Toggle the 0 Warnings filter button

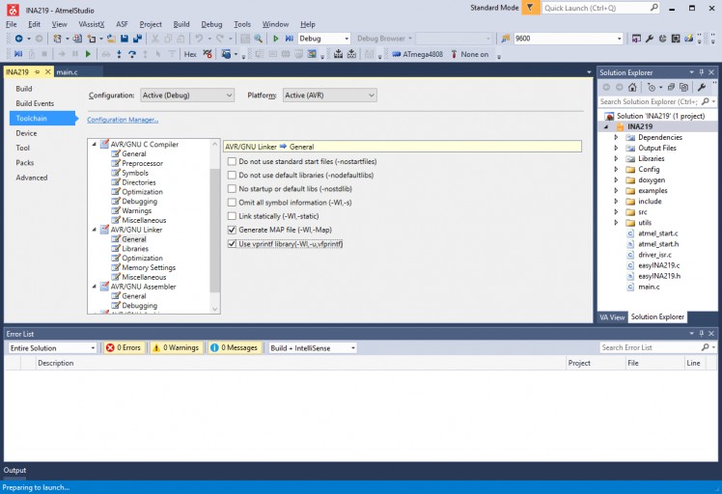(176, 347)
